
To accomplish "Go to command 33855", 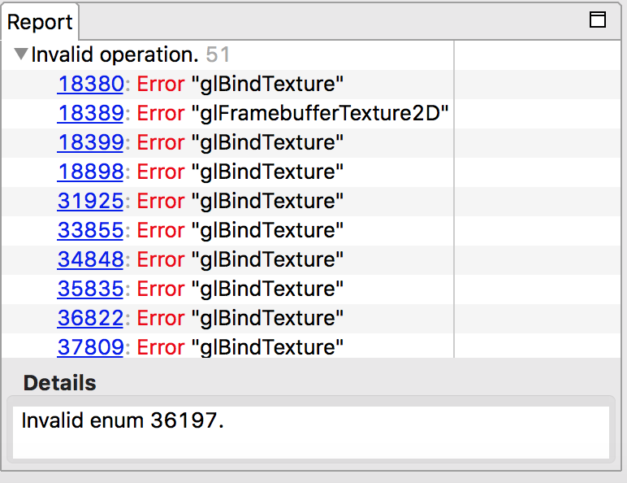I will point(90,230).
